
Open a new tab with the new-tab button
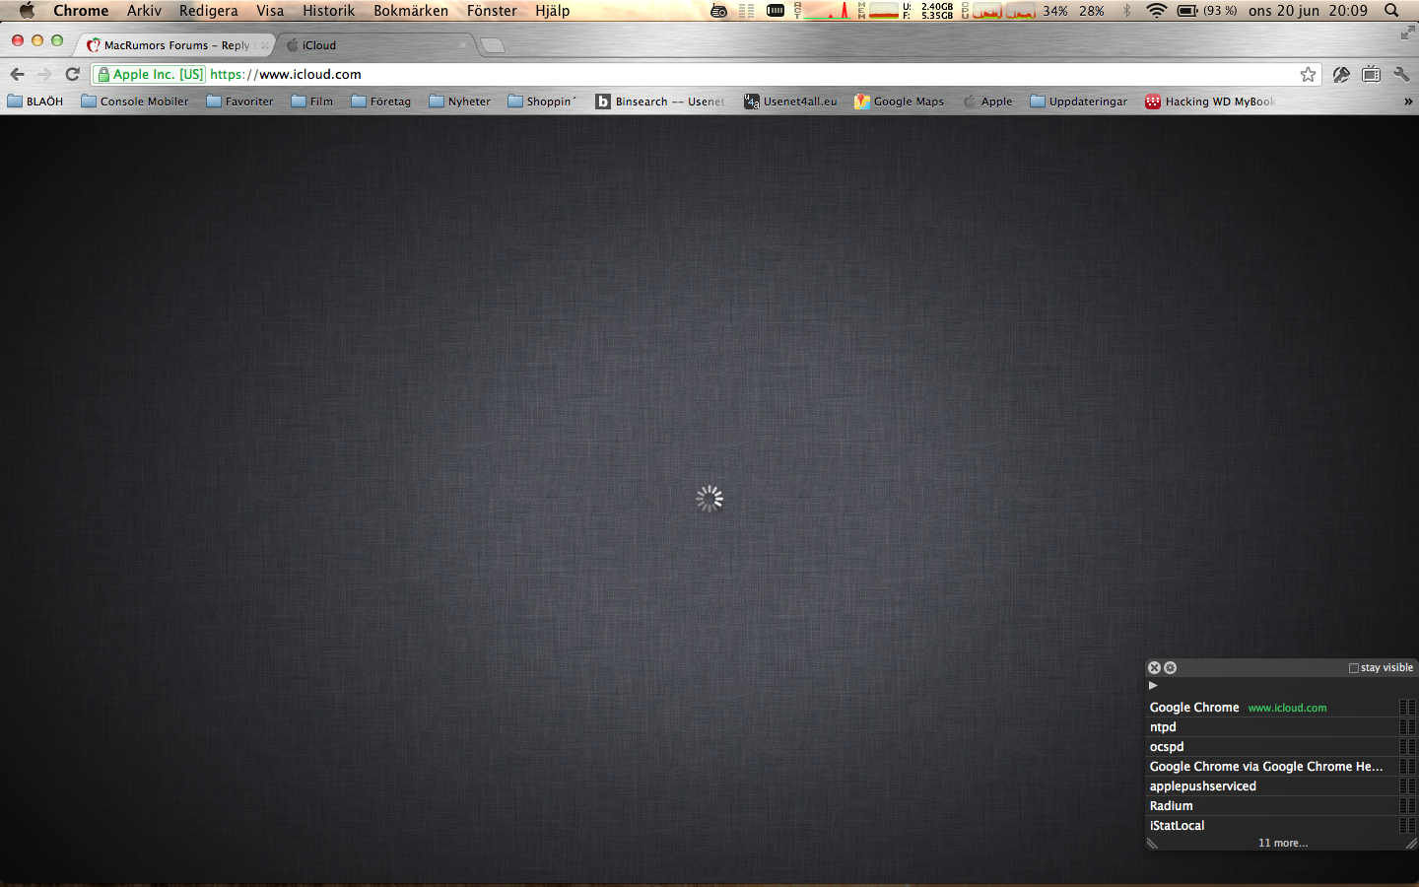pyautogui.click(x=493, y=45)
